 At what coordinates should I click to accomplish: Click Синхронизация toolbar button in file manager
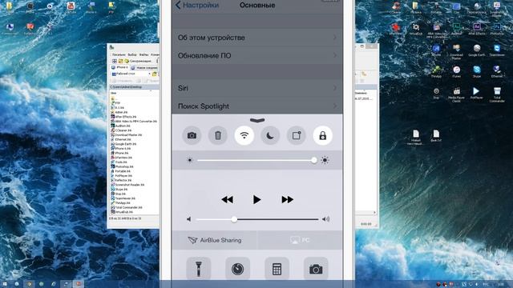tap(138, 61)
